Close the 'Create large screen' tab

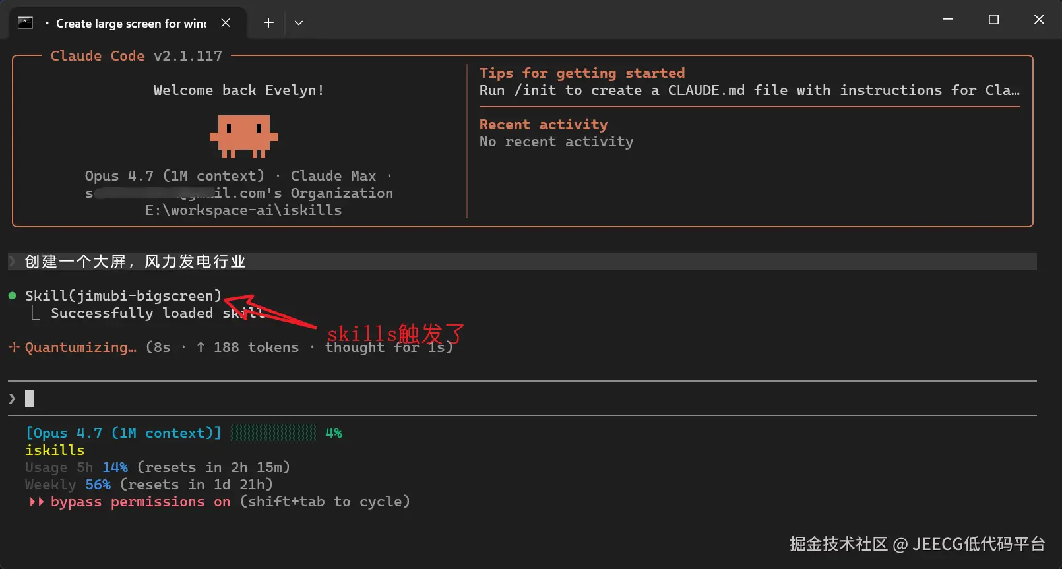(x=226, y=23)
